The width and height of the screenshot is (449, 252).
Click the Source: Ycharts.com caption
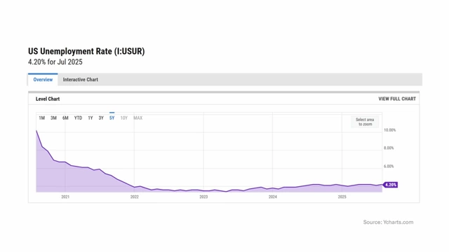pyautogui.click(x=388, y=222)
